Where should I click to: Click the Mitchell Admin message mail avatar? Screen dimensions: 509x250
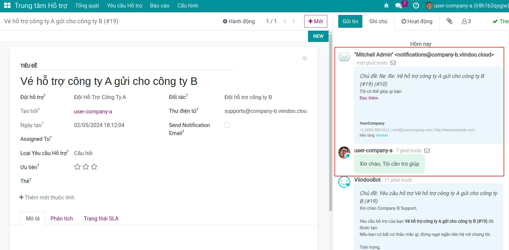344,57
